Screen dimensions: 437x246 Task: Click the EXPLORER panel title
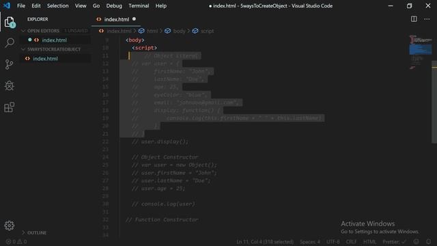[38, 19]
